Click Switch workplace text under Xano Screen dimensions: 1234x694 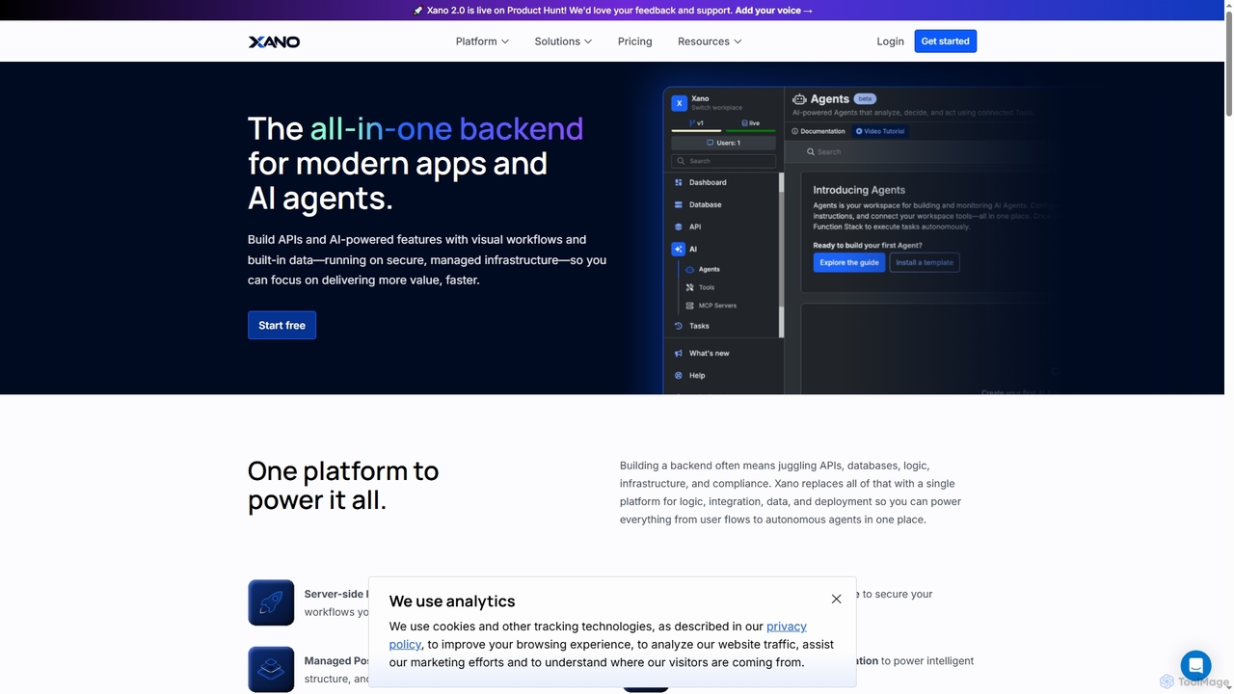pos(716,108)
